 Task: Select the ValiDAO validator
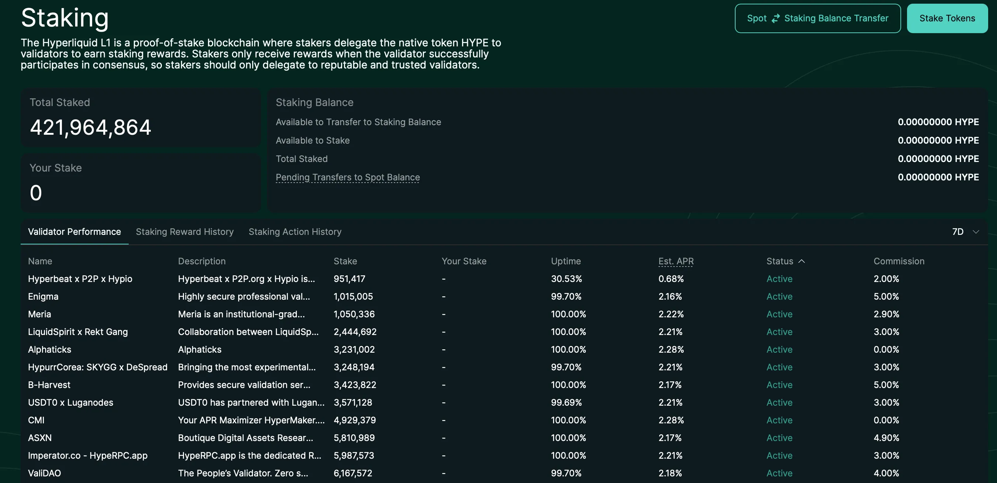pyautogui.click(x=45, y=473)
